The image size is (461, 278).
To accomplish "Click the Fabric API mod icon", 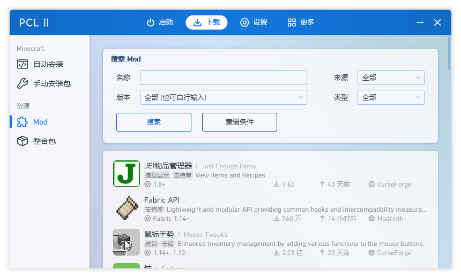I will pyautogui.click(x=127, y=208).
